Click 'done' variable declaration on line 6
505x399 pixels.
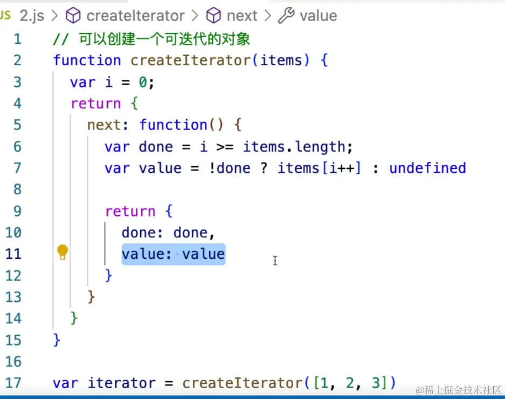156,147
